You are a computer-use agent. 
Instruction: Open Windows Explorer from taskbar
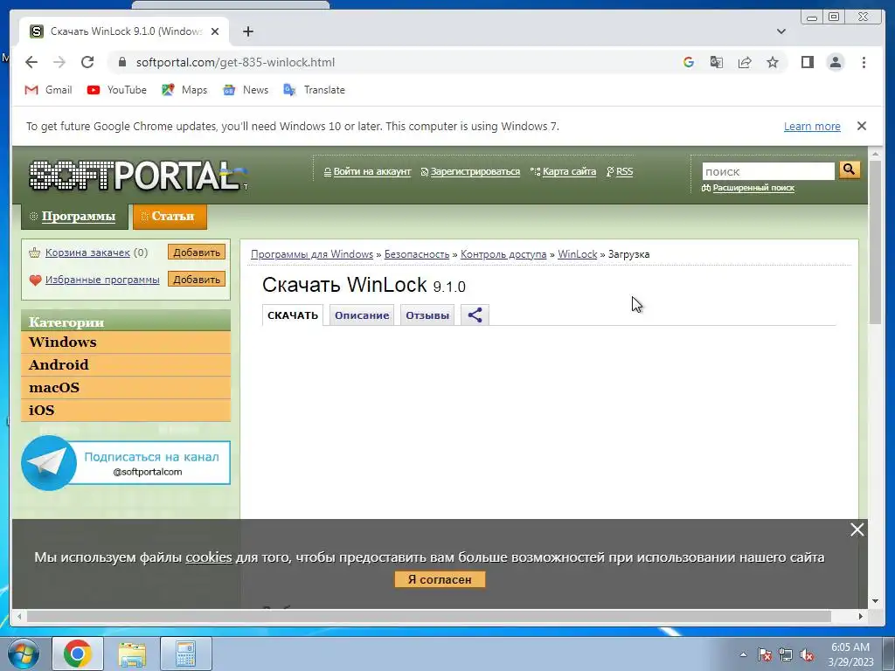(x=132, y=654)
